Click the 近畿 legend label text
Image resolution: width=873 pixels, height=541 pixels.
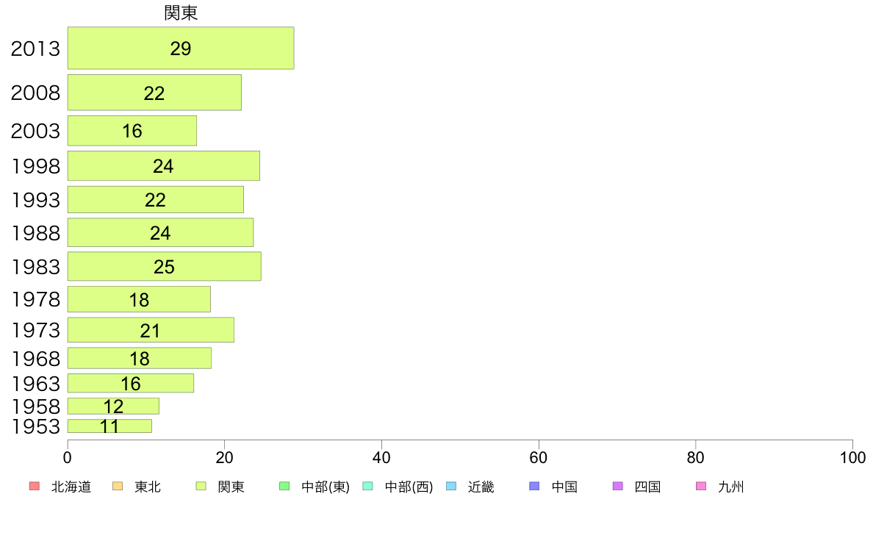tap(481, 487)
